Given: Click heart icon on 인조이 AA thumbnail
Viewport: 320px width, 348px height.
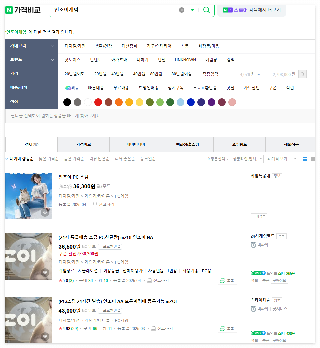Looking at the screenshot, I should point(45,336).
